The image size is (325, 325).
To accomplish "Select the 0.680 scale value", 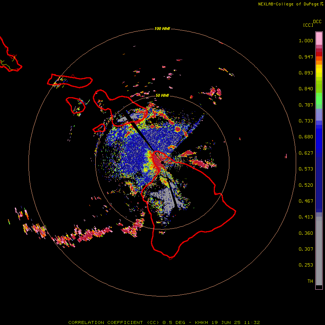I will (306, 137).
